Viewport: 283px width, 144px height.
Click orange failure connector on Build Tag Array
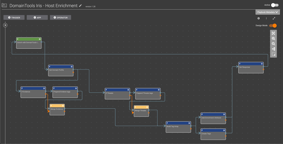pos(191,129)
